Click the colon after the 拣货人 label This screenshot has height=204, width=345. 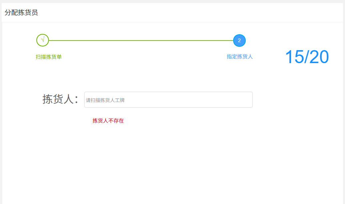[77, 100]
